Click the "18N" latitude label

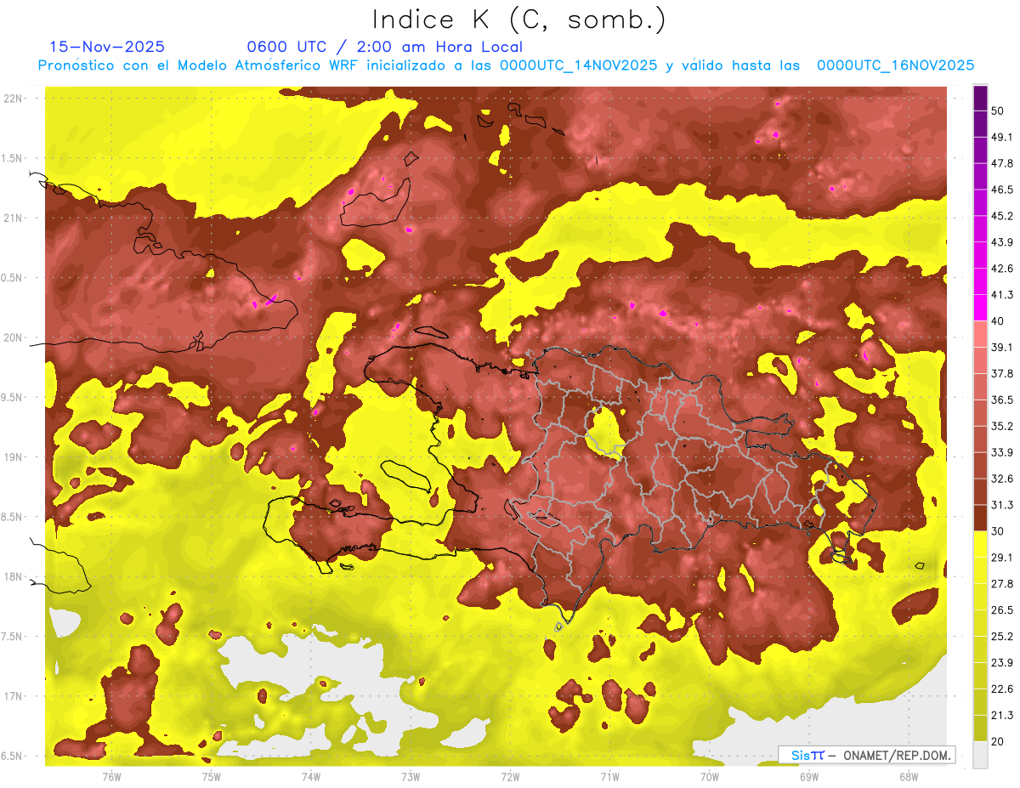tap(13, 576)
